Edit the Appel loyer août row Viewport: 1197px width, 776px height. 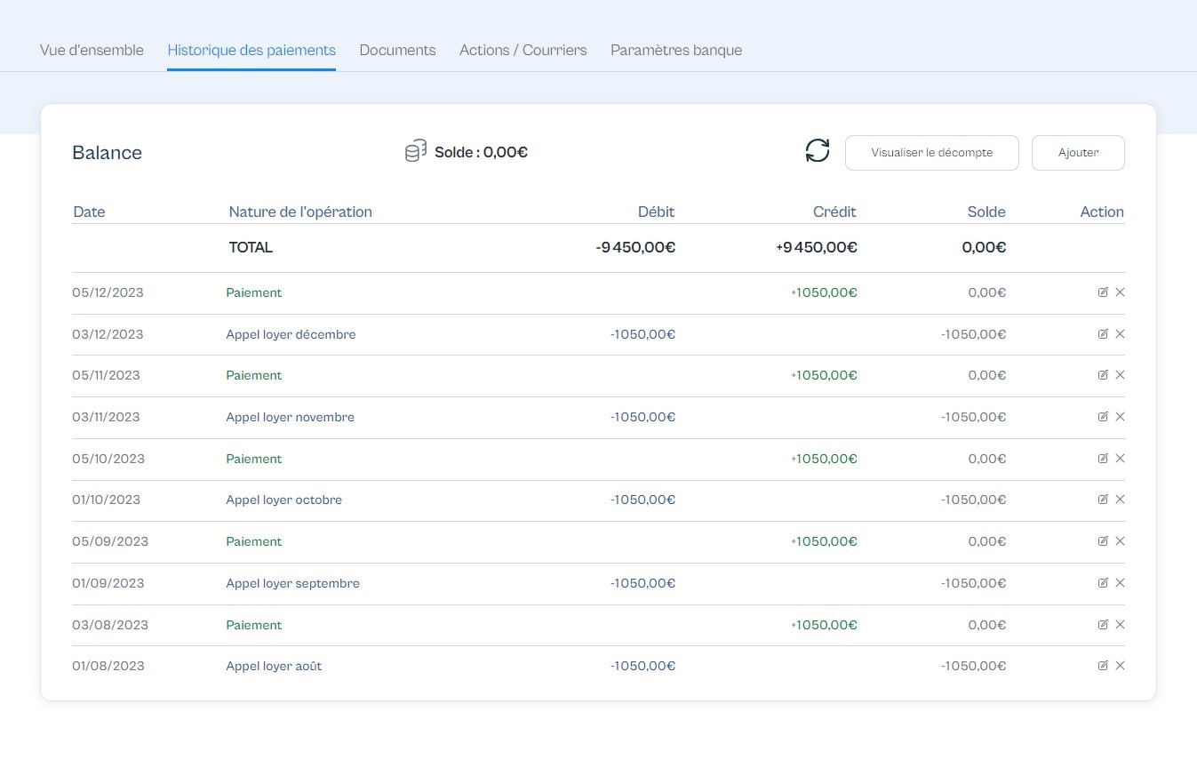[x=1103, y=665]
